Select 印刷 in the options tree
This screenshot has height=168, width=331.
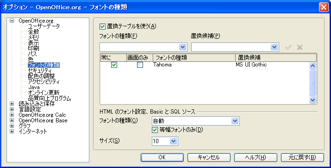(x=33, y=48)
